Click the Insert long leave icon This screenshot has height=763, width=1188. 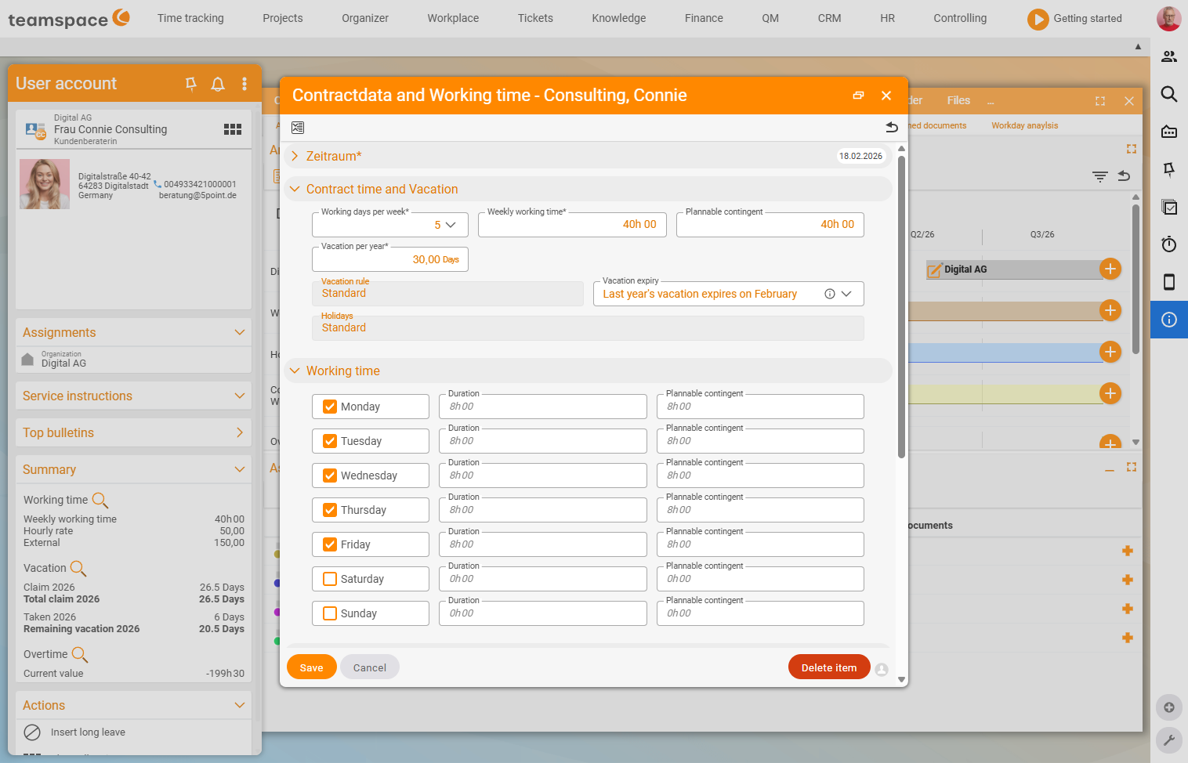tap(32, 732)
